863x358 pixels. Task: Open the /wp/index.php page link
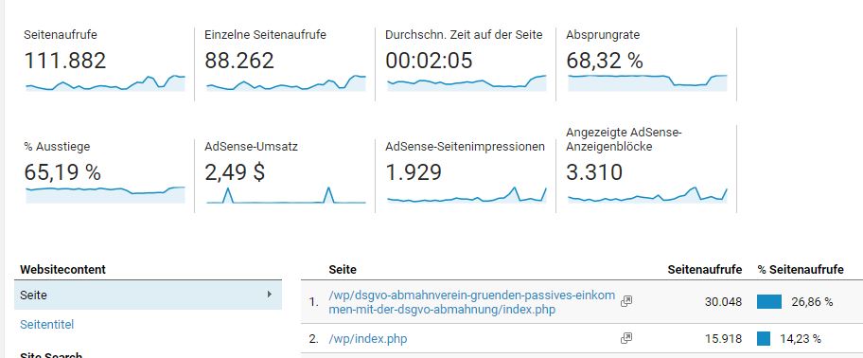(368, 339)
